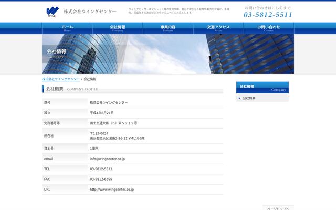Select the TEL value 03-5812-5511 in table
The width and height of the screenshot is (336, 210).
click(x=101, y=169)
